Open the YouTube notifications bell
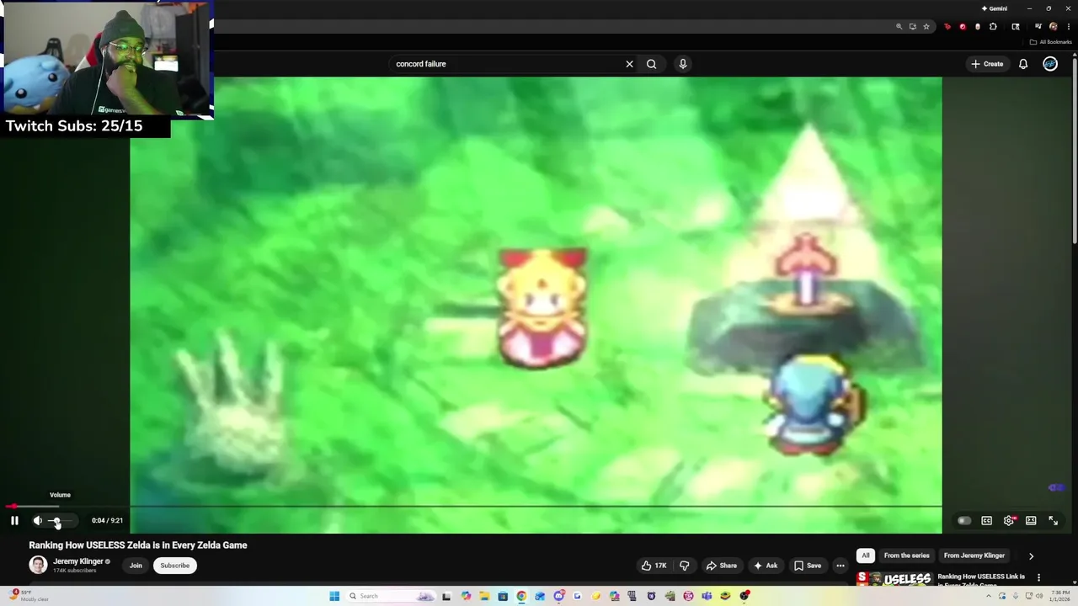The image size is (1078, 606). click(x=1023, y=64)
